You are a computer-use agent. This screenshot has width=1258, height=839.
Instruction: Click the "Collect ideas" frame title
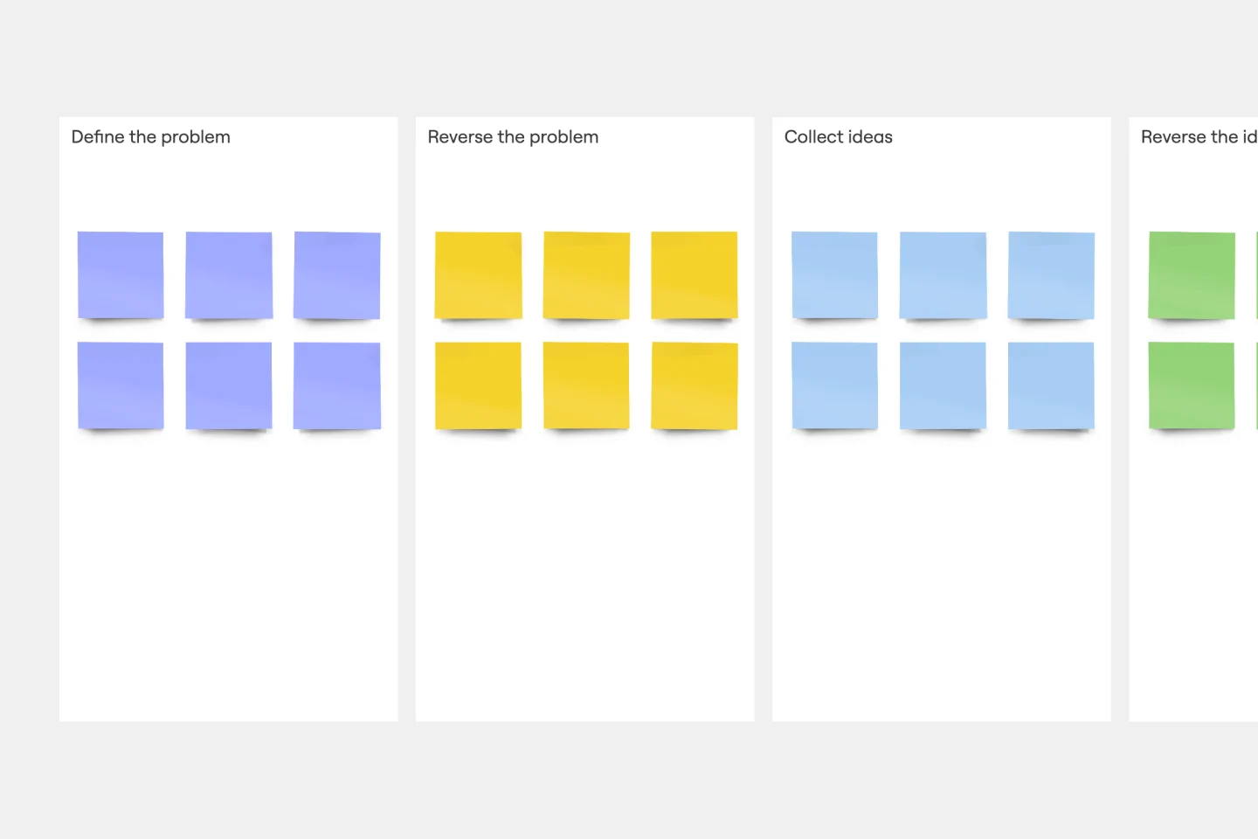point(838,137)
